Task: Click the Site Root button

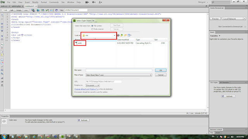Action: pos(117,25)
